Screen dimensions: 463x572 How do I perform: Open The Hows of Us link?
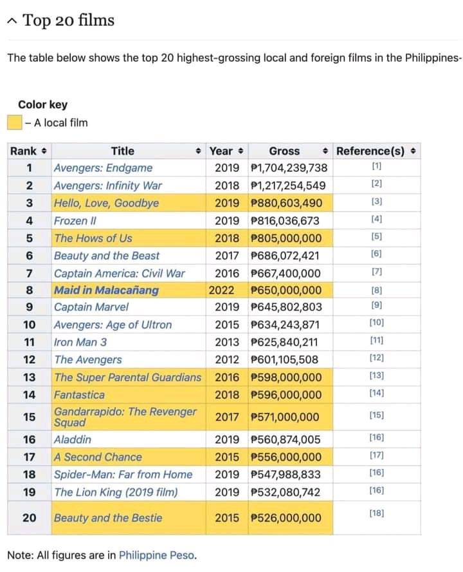click(x=93, y=238)
